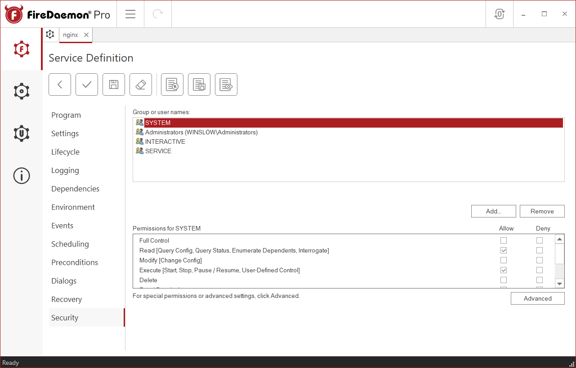This screenshot has height=368, width=576.
Task: Click the export definition save icon
Action: point(199,84)
